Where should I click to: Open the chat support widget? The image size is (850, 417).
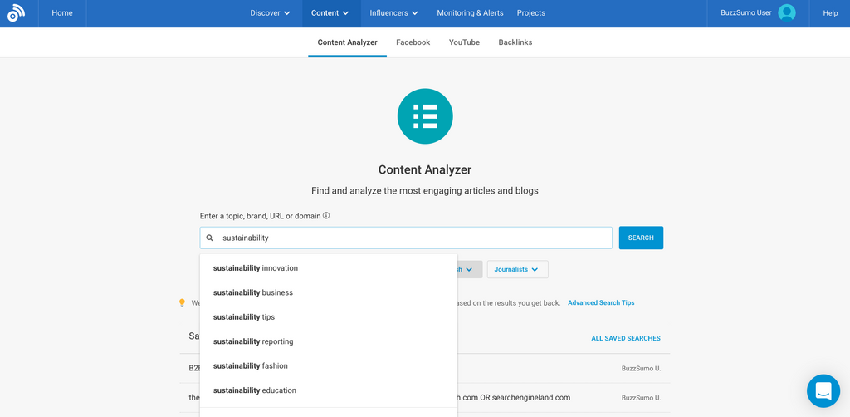tap(823, 390)
